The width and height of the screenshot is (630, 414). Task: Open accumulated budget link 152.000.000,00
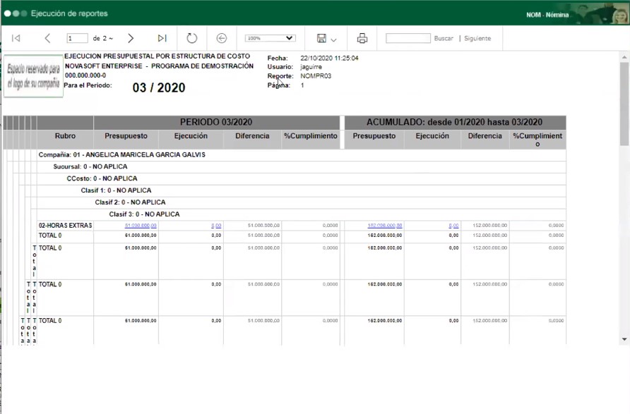385,226
